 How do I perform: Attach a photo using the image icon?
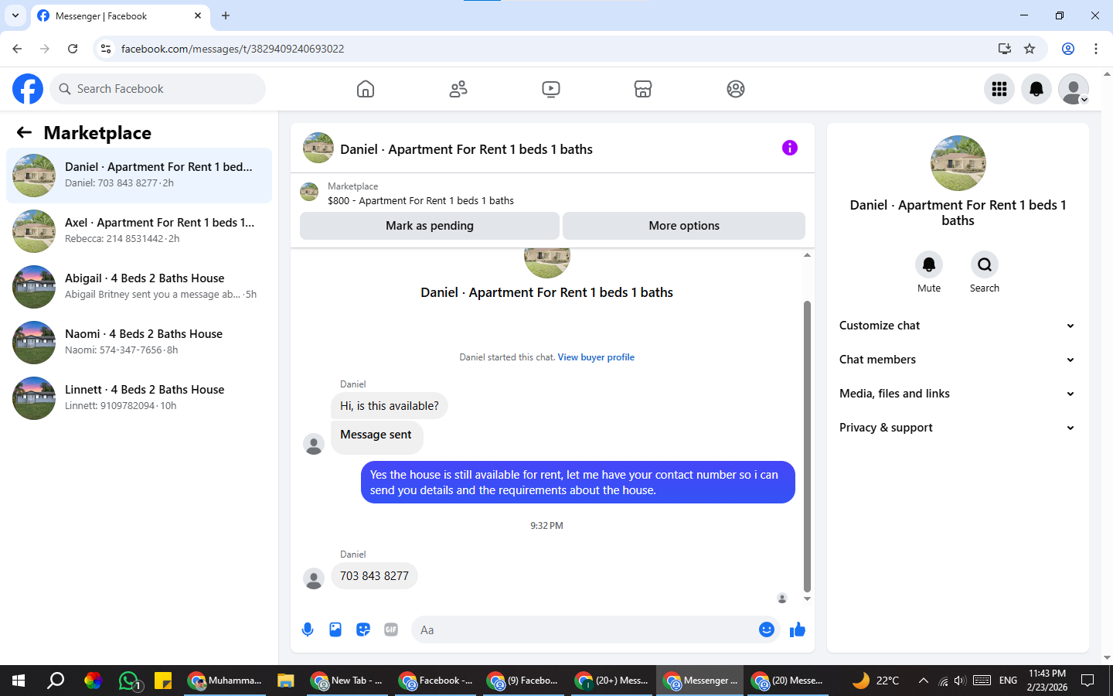(x=335, y=629)
